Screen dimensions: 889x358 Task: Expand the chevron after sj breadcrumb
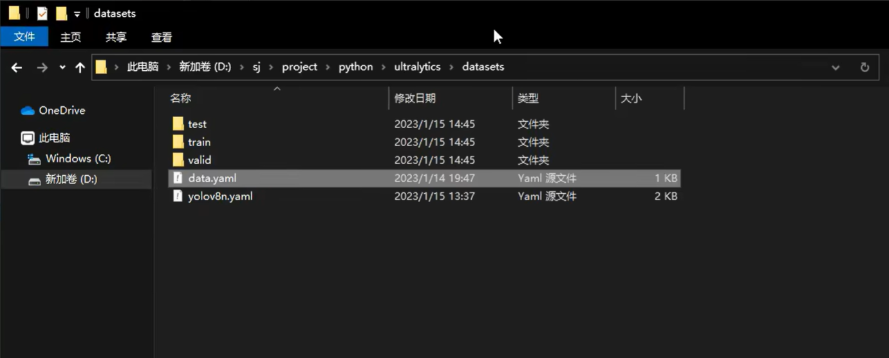click(271, 67)
